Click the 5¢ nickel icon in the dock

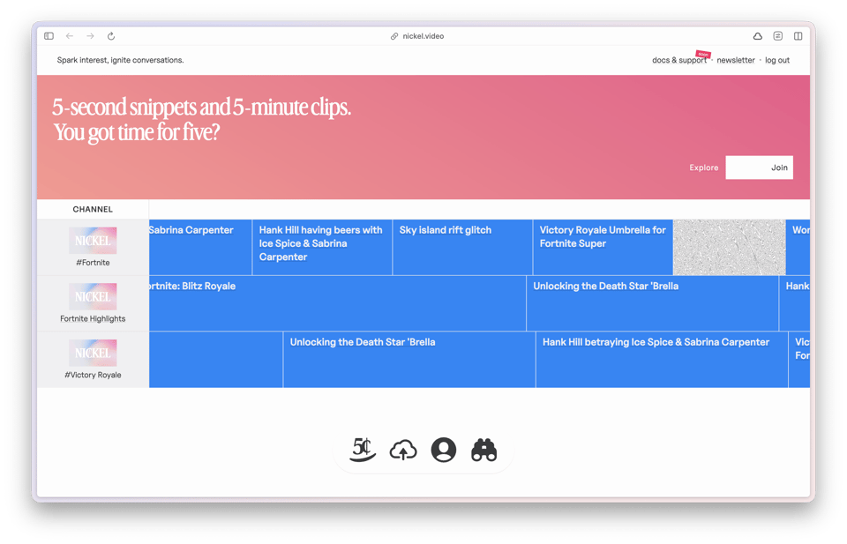pos(363,450)
